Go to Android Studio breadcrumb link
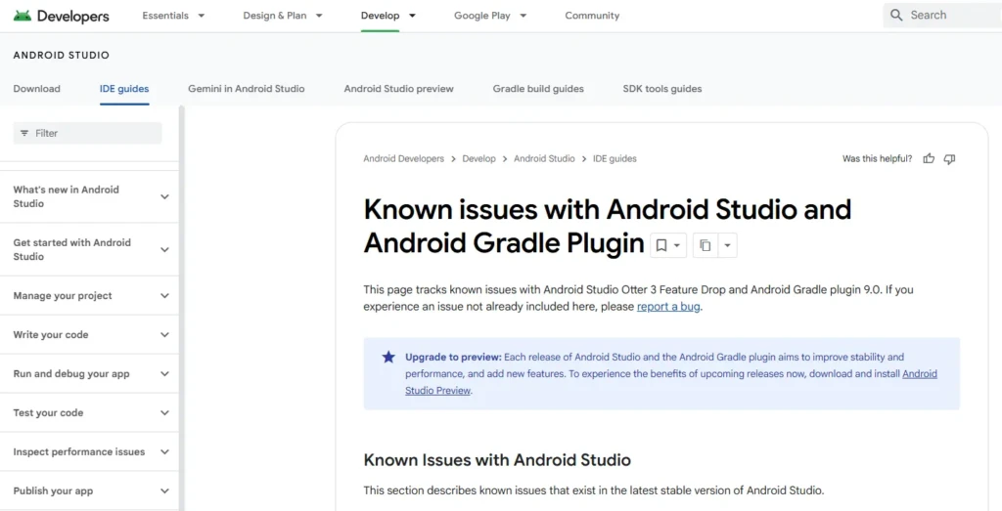Image resolution: width=1002 pixels, height=511 pixels. tap(544, 159)
